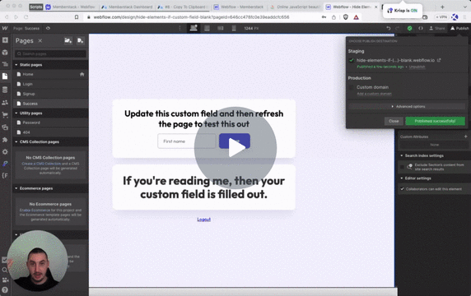Collapse the Search index settings section
This screenshot has width=471, height=296.
click(402, 155)
